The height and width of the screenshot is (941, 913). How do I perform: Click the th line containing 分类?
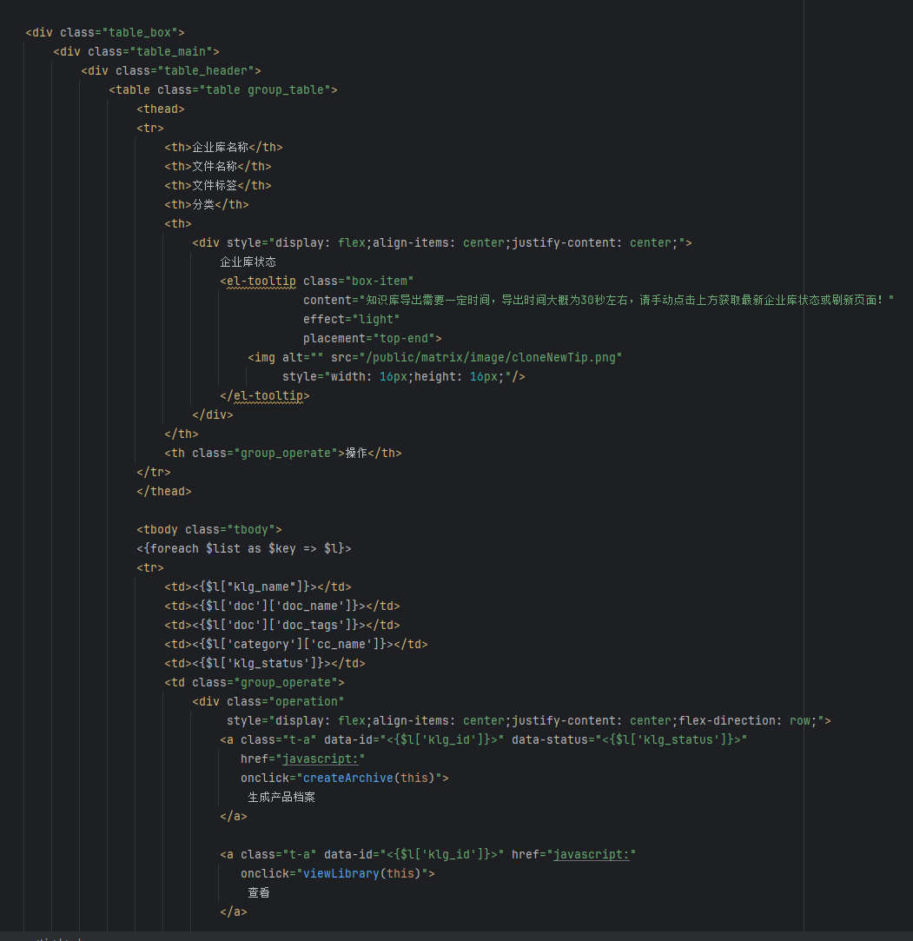[207, 205]
